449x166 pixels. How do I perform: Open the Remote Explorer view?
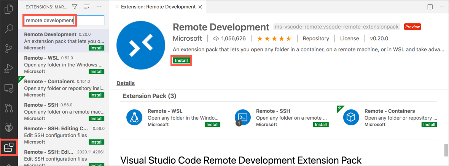9,88
